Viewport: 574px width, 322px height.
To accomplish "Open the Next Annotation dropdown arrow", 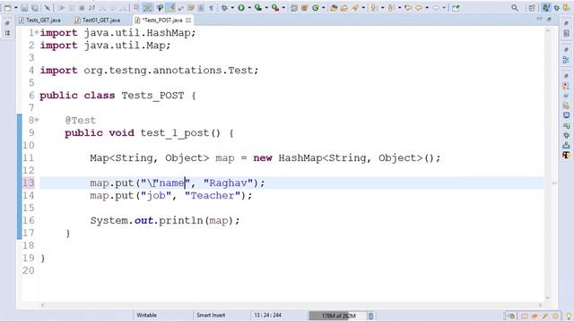I will [383, 8].
